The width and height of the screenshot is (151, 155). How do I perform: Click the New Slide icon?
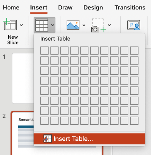(10, 24)
